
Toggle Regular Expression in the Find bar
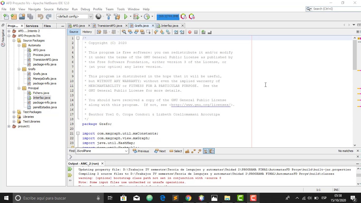[x=200, y=151]
